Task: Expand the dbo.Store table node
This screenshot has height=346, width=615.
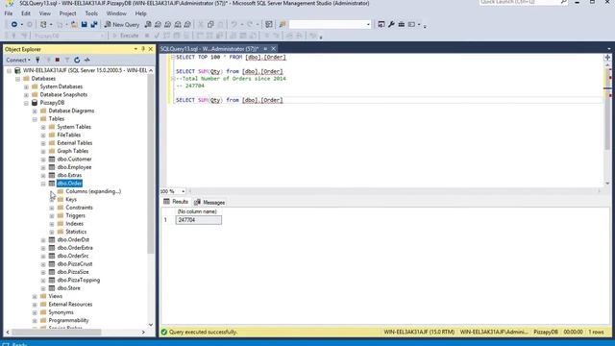Action: pyautogui.click(x=43, y=288)
